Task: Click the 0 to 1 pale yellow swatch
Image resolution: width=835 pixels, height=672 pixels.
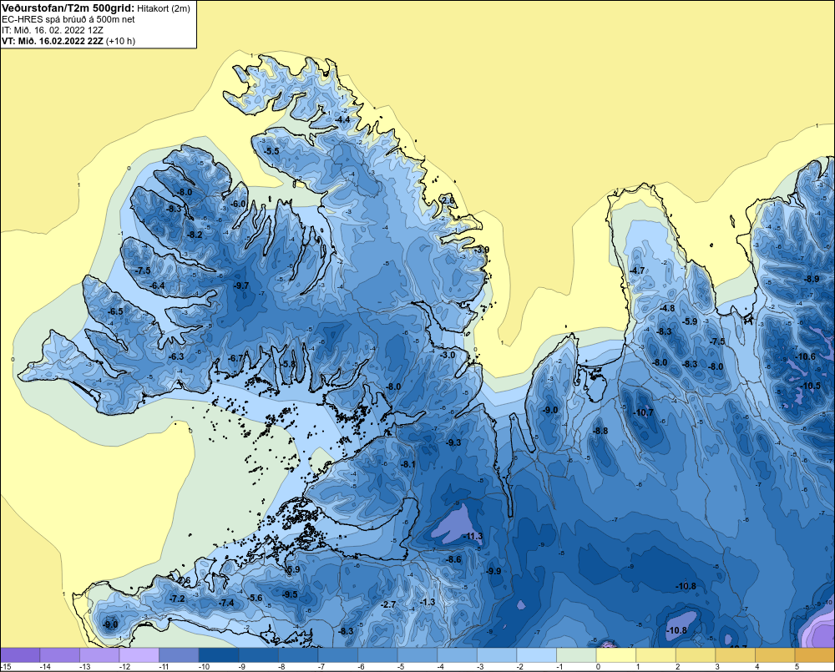Action: tap(616, 655)
